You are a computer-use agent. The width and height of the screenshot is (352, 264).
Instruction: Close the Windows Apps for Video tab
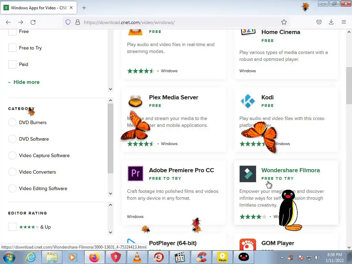click(71, 8)
